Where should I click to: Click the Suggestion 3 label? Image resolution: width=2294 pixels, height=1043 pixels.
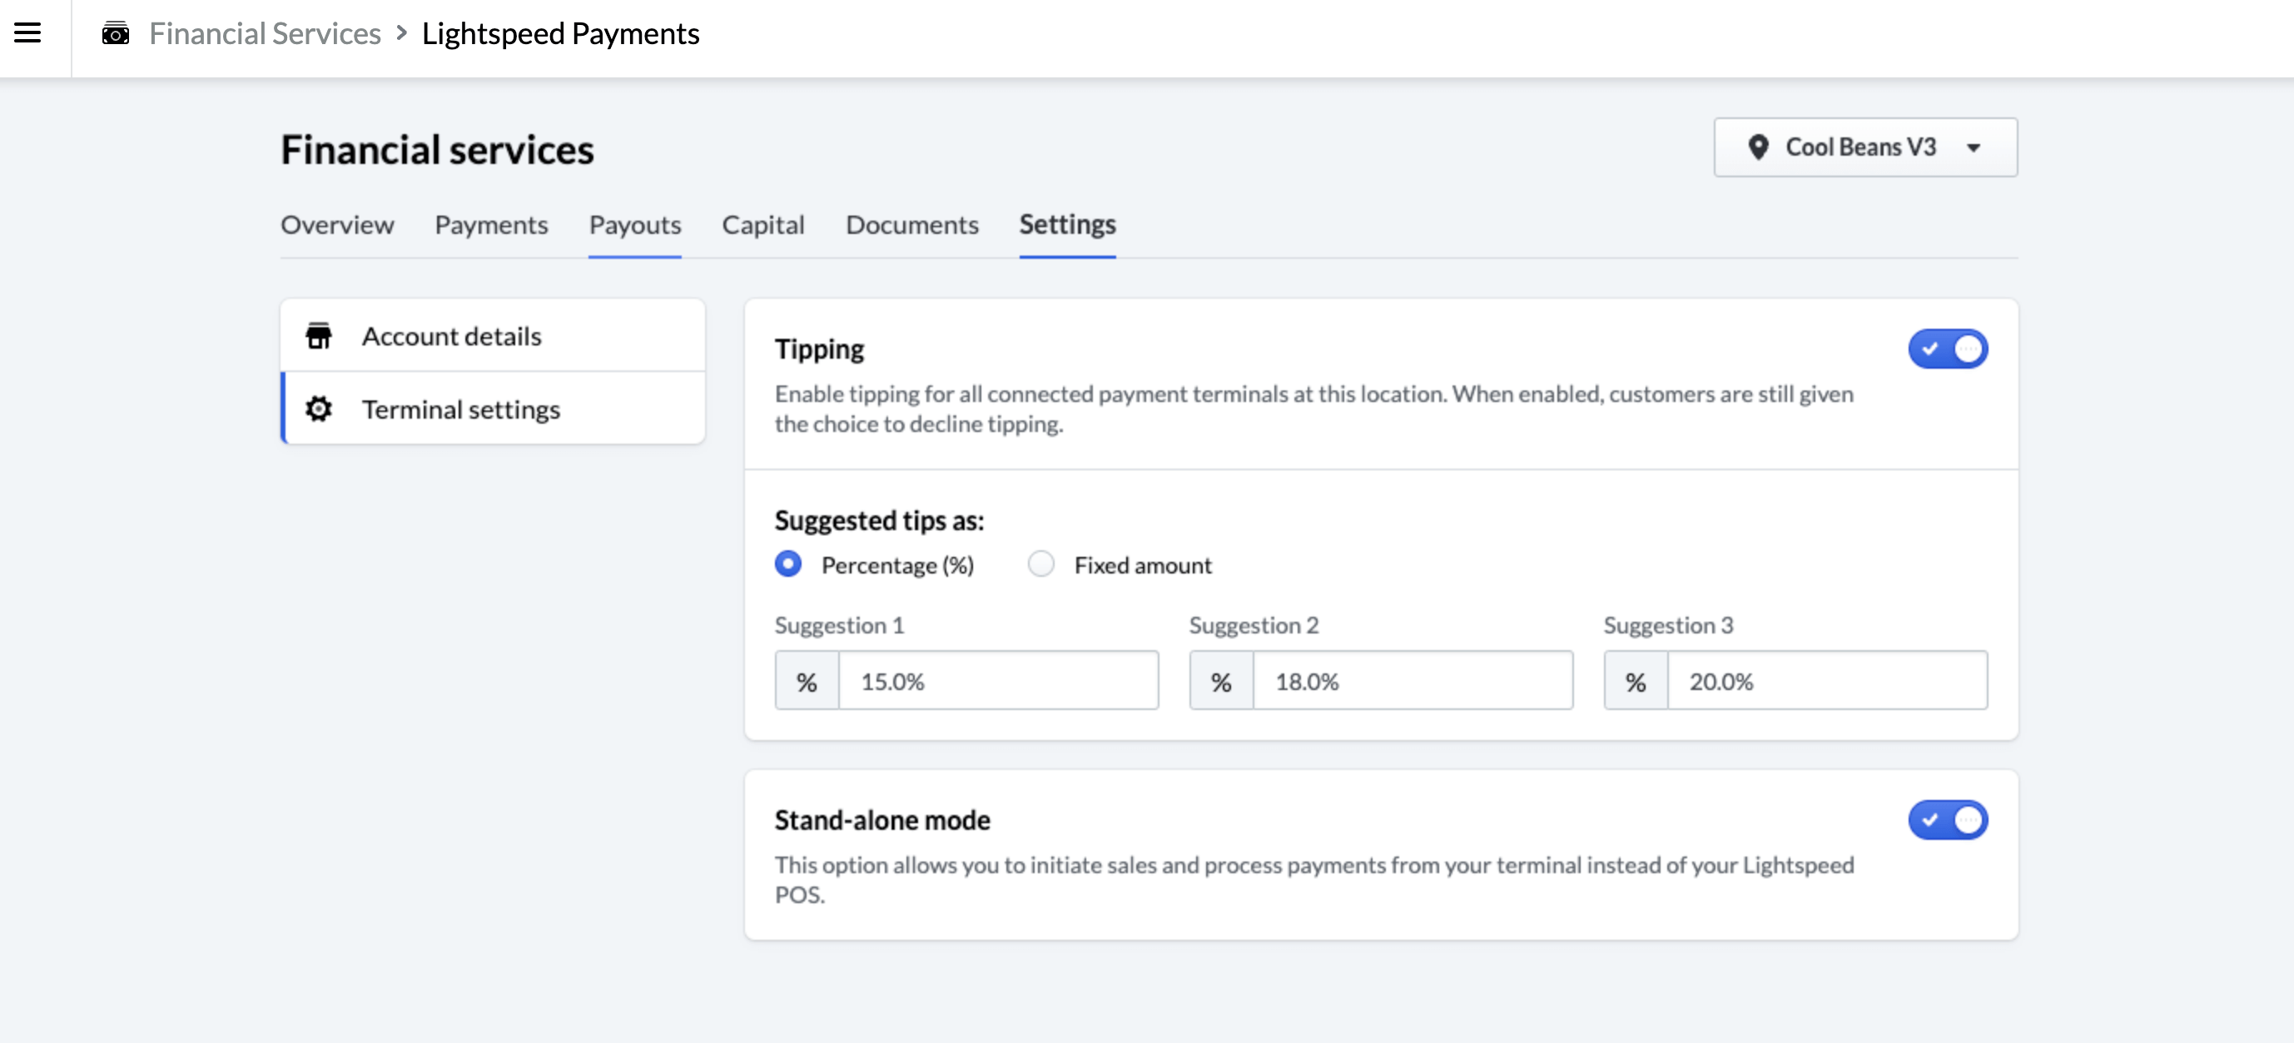pos(1668,625)
